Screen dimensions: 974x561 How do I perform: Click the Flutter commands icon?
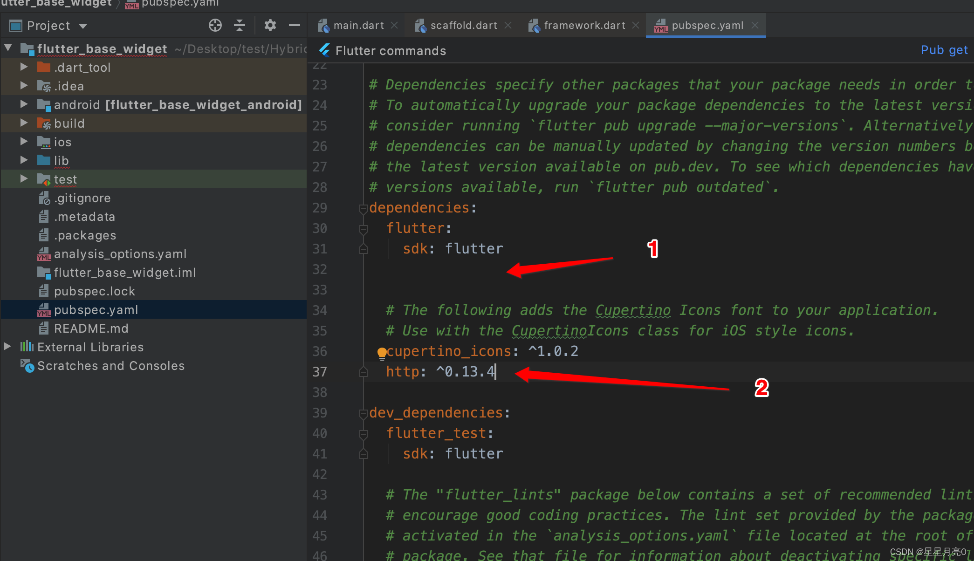(326, 51)
